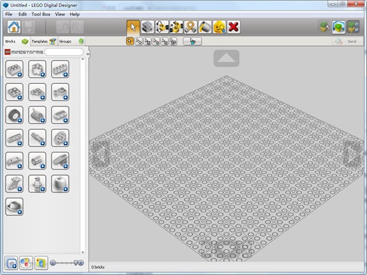Click the brick icon size slider handle

pyautogui.click(x=75, y=263)
